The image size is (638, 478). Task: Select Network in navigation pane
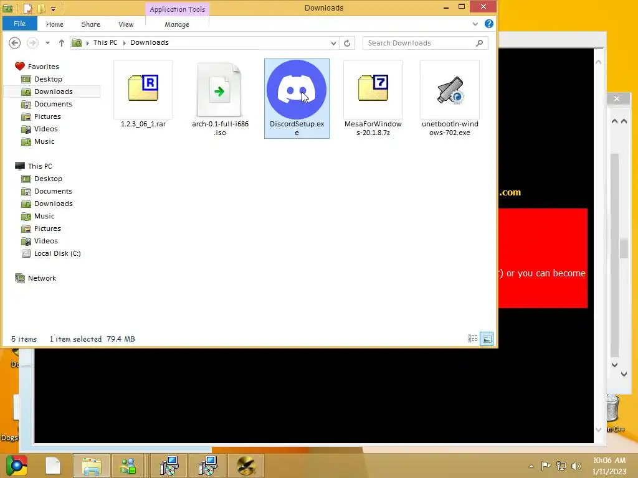(42, 278)
